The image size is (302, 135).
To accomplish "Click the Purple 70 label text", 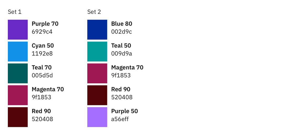I will (45, 24).
